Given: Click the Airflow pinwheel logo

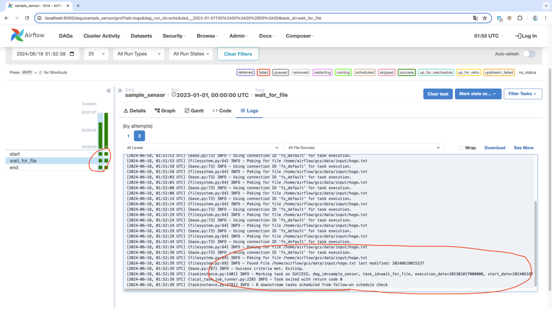Looking at the screenshot, I should click(x=17, y=35).
